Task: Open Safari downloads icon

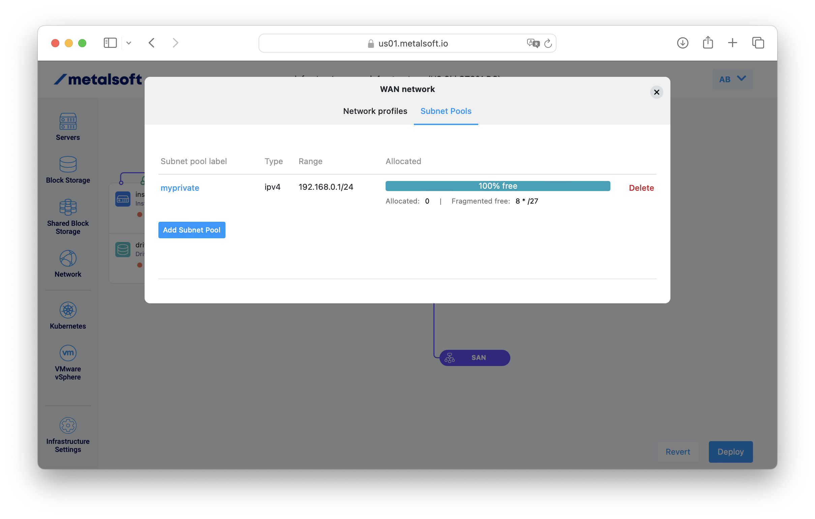Action: (x=682, y=43)
